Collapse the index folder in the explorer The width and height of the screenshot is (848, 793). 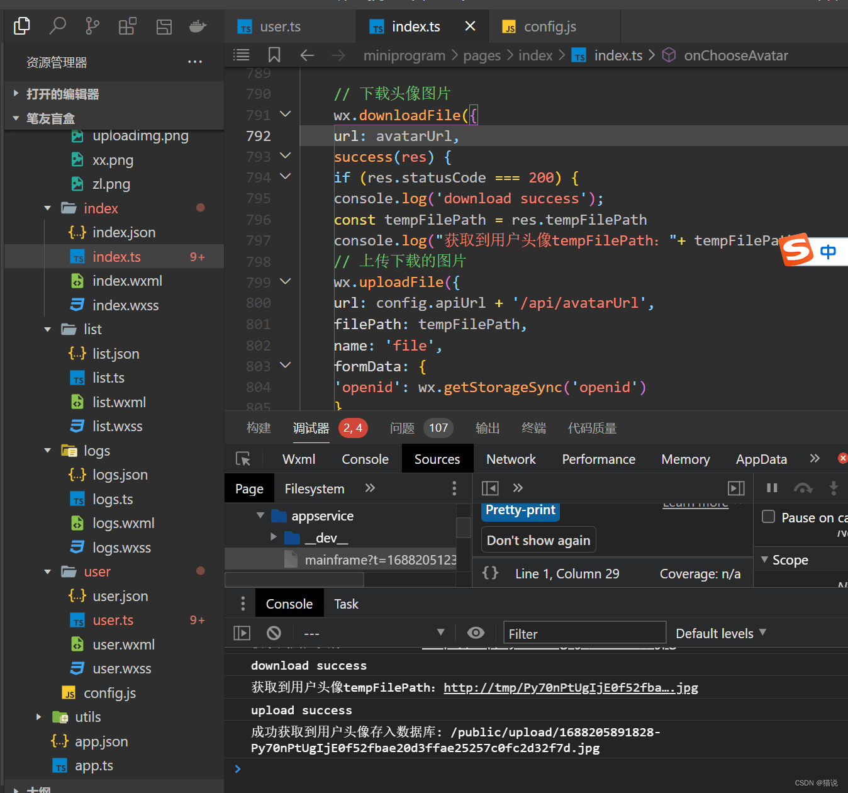click(48, 208)
